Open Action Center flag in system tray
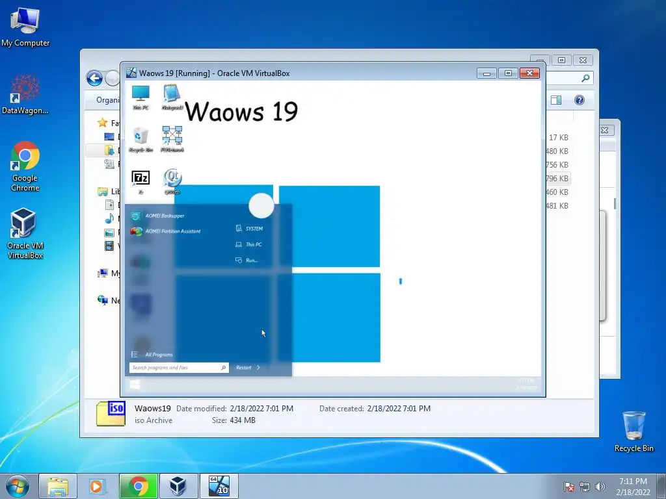This screenshot has height=499, width=666. tap(569, 487)
